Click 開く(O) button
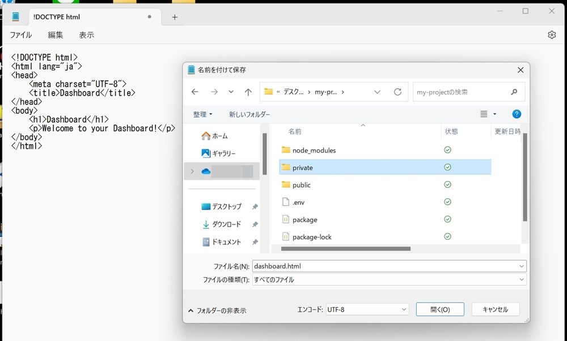 tap(440, 309)
